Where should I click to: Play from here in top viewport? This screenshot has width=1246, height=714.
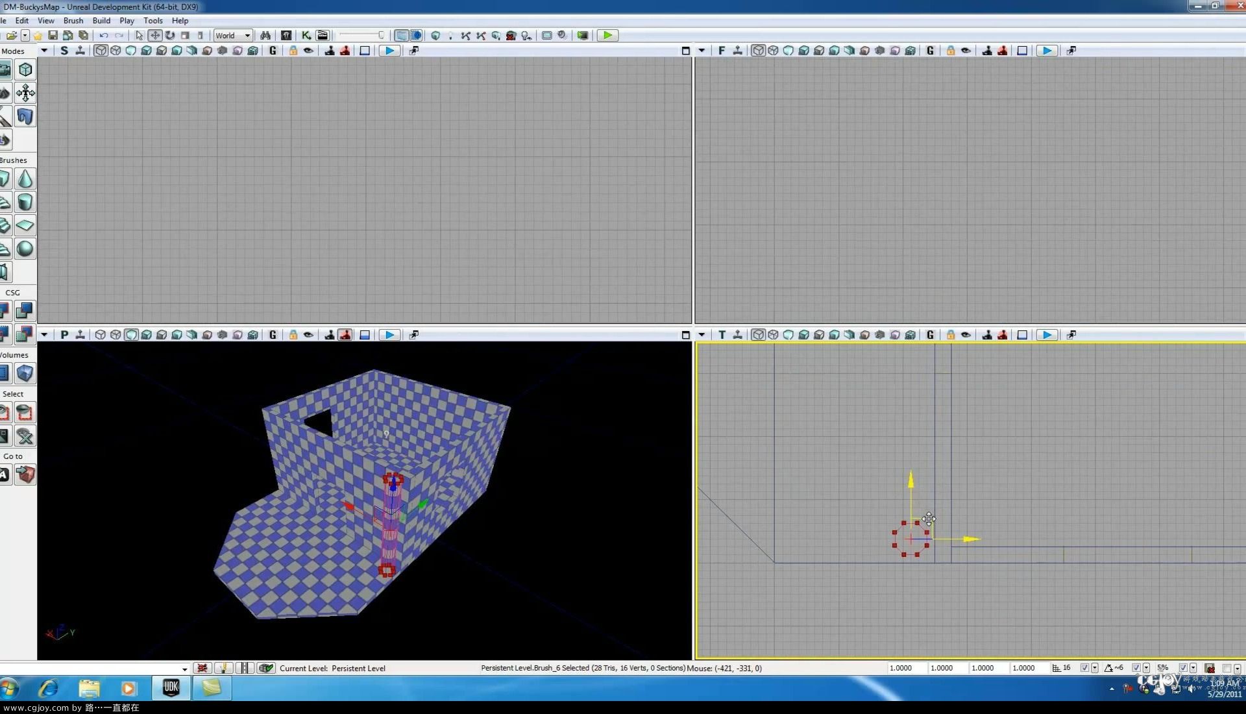click(x=1047, y=335)
